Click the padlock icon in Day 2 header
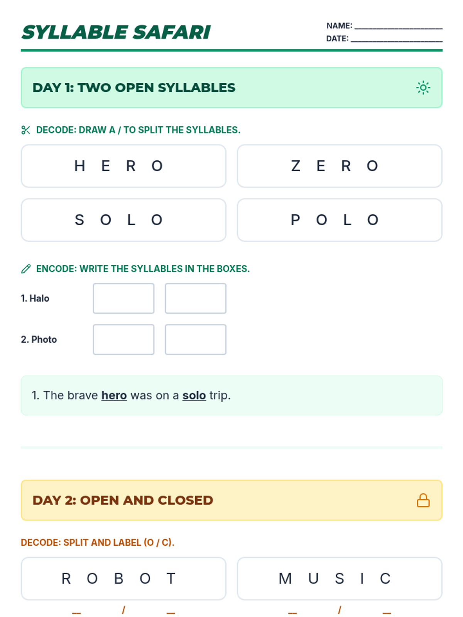 pyautogui.click(x=423, y=501)
